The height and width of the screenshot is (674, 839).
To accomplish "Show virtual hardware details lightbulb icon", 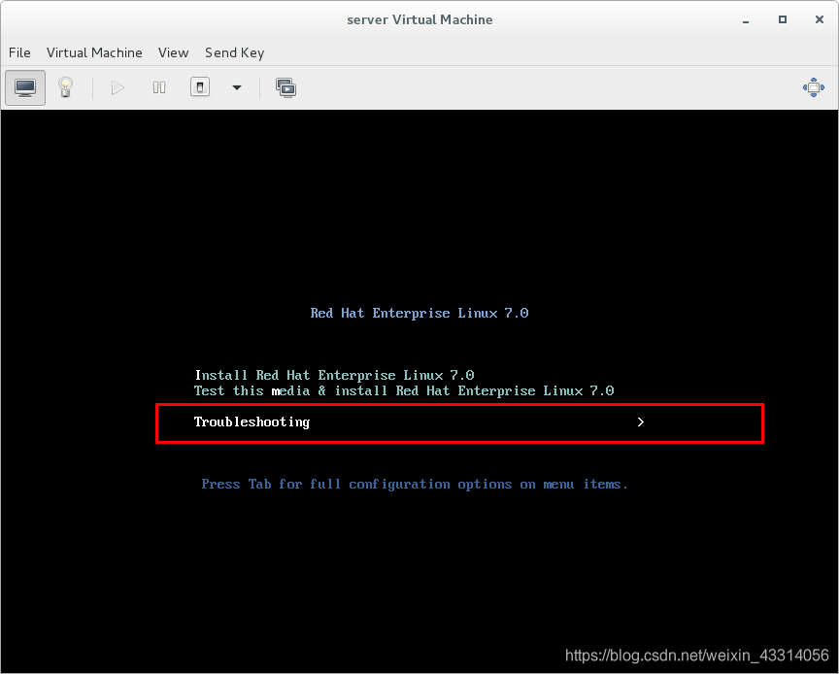I will click(65, 87).
